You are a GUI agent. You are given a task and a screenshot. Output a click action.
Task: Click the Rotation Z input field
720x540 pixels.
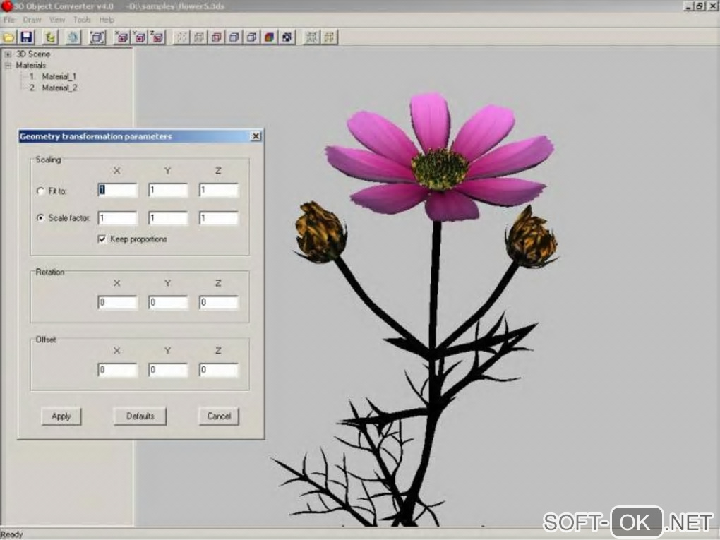coord(219,303)
